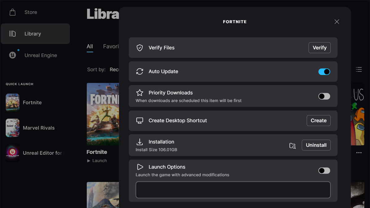Viewport: 370px width, 208px height.
Task: Switch library to list view icon
Action: [x=359, y=70]
